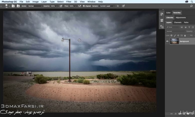Filter layers by shape layers icon
Screen dimensions: 195x117
[193, 27]
